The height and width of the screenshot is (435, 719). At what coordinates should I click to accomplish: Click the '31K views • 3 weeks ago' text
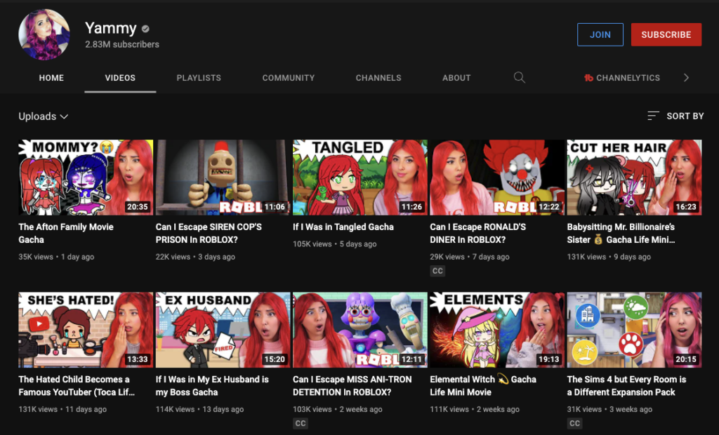coord(609,409)
